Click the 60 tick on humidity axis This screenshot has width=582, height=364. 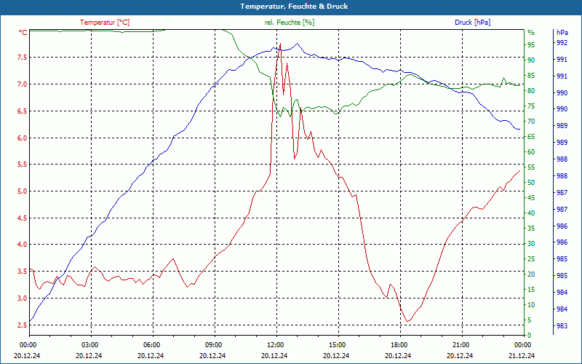(531, 152)
